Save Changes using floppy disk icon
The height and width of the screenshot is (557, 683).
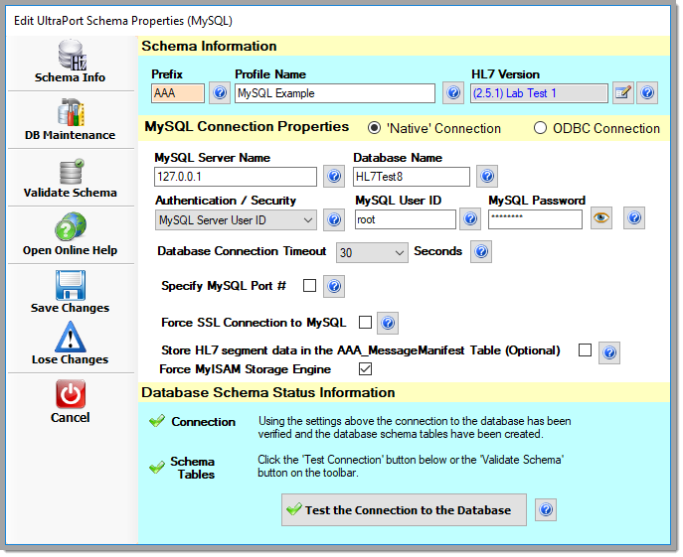point(71,286)
